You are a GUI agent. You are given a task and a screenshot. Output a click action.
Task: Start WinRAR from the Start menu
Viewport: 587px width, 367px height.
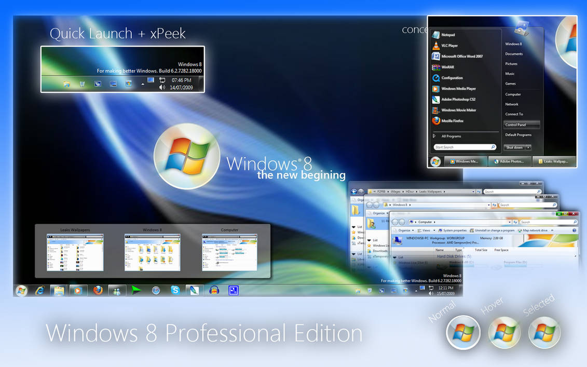447,66
